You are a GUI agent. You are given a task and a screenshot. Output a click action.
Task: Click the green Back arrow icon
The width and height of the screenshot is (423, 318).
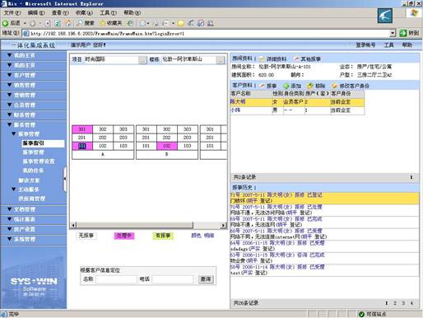point(6,23)
